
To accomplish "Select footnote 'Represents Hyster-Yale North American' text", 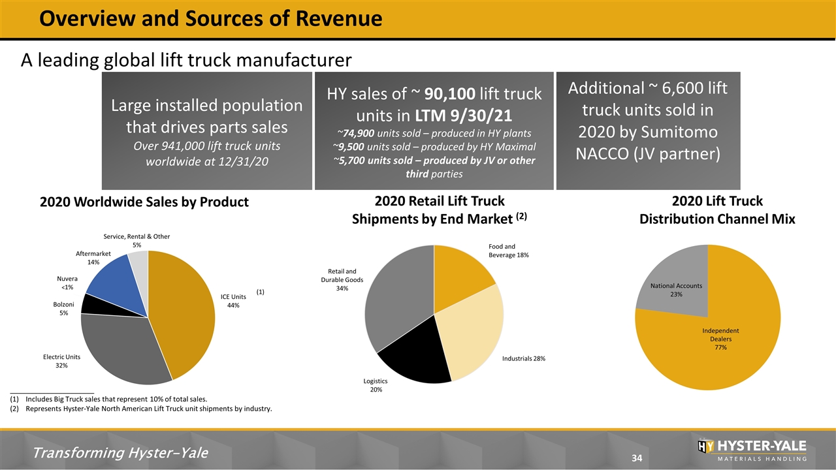I will click(148, 409).
